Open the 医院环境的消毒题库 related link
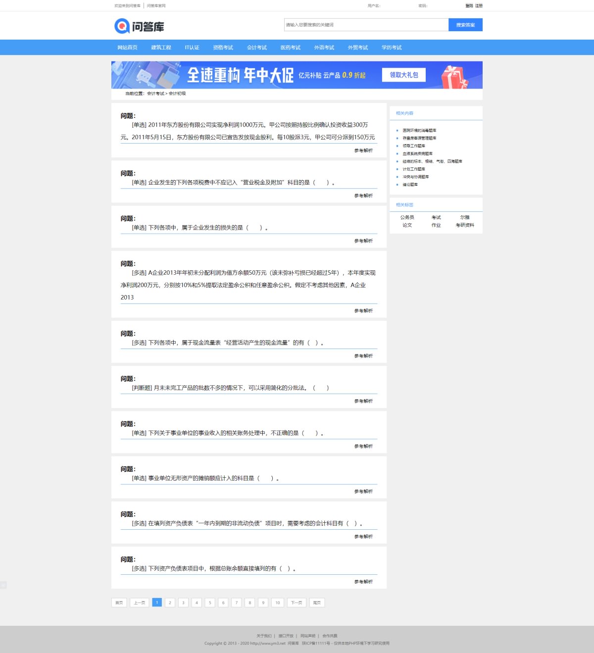 (x=419, y=131)
